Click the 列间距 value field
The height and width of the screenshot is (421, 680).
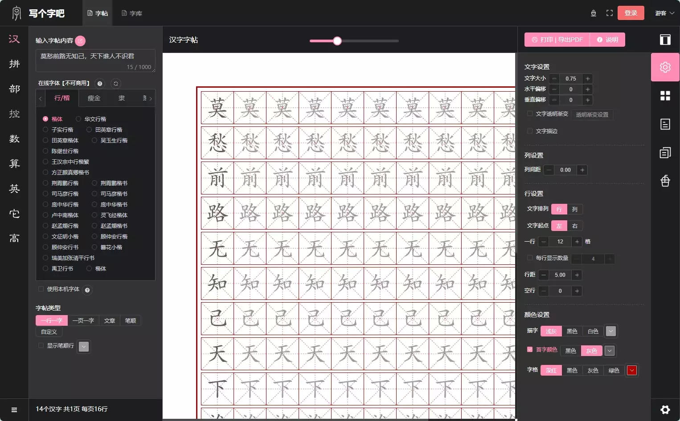click(565, 170)
